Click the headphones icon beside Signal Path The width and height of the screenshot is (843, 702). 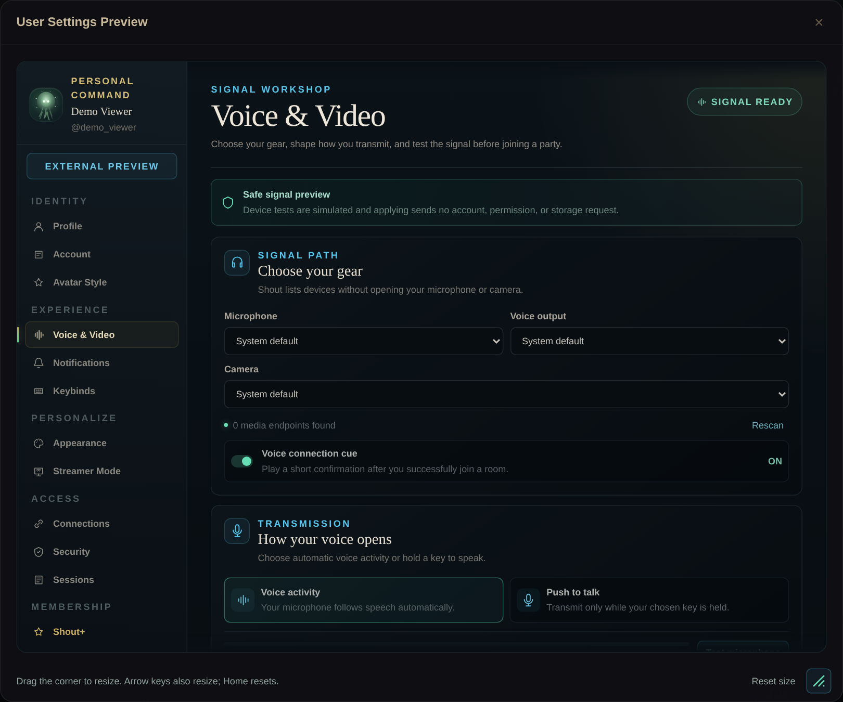[237, 263]
